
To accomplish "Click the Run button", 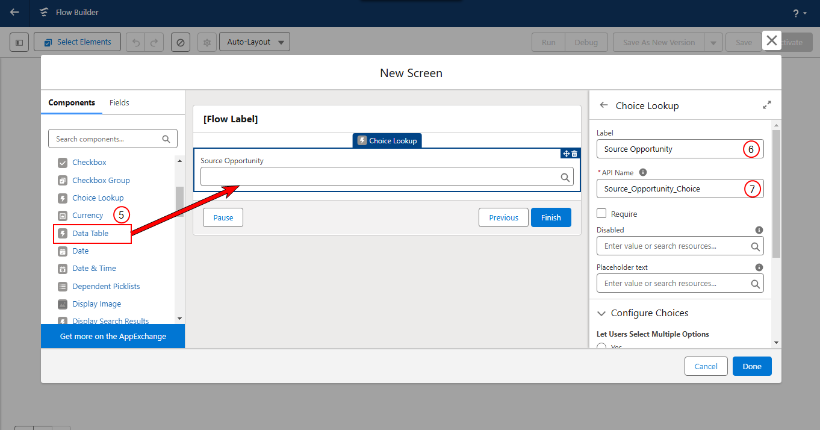I will pos(548,42).
